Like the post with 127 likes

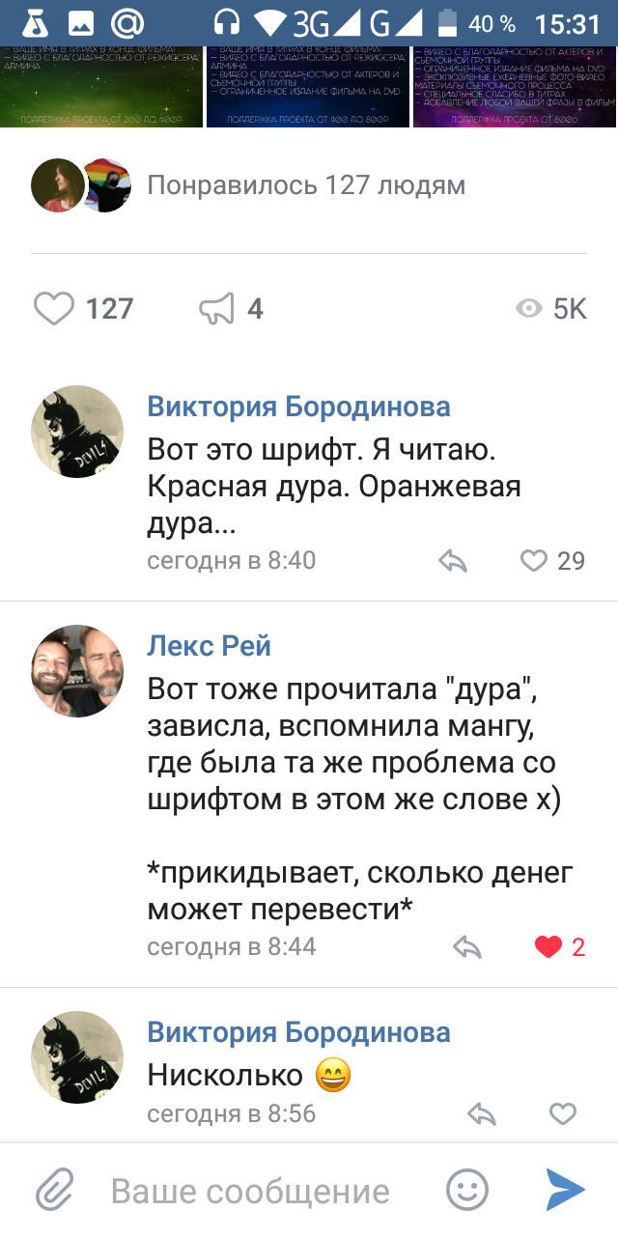54,309
